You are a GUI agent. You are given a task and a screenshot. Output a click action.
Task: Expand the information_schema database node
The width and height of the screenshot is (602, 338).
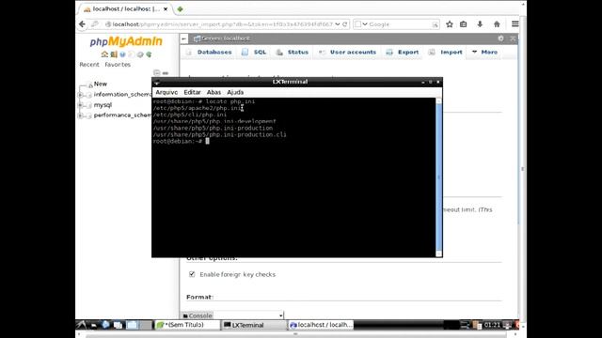(x=80, y=95)
